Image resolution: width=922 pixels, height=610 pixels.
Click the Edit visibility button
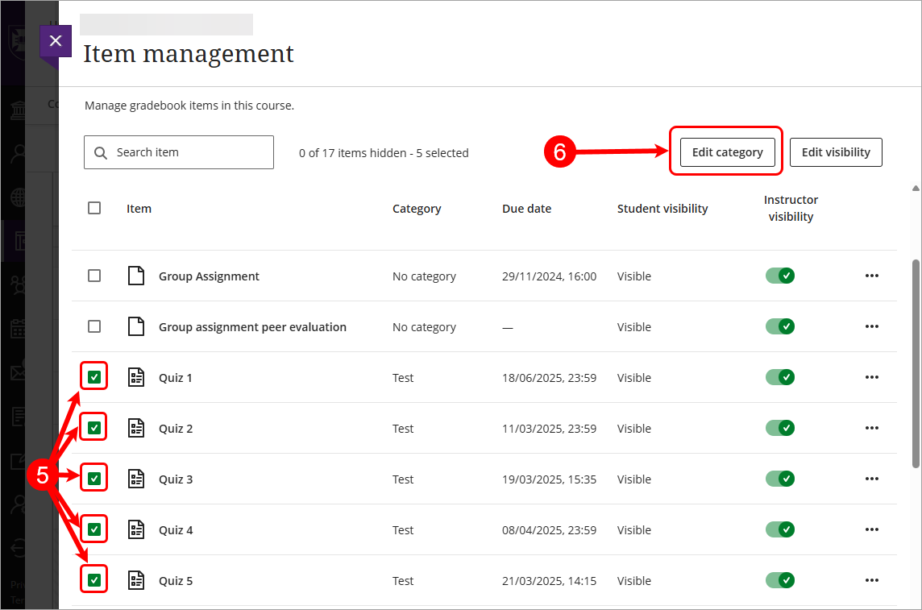[836, 152]
